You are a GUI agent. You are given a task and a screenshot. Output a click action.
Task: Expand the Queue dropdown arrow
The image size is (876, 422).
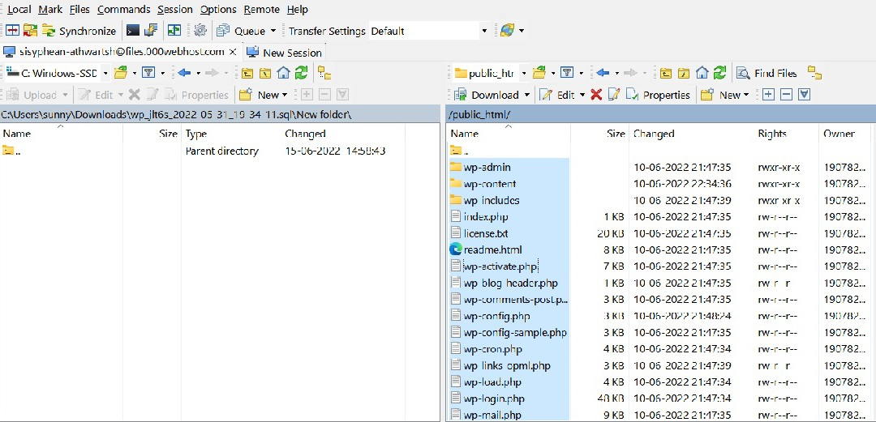[x=273, y=31]
